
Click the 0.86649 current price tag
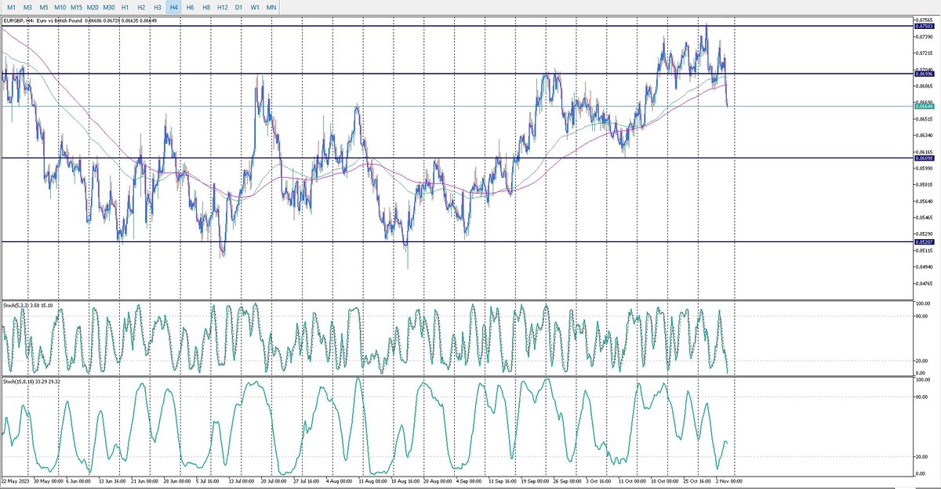(x=925, y=107)
